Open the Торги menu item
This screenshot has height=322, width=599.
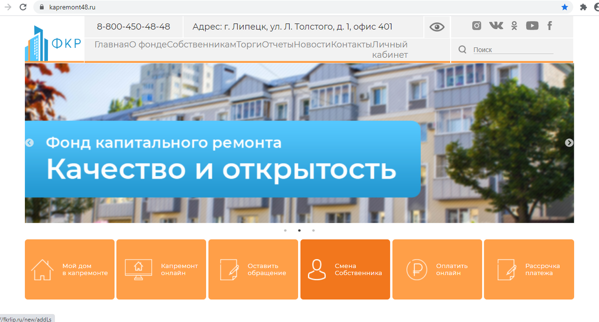point(249,44)
